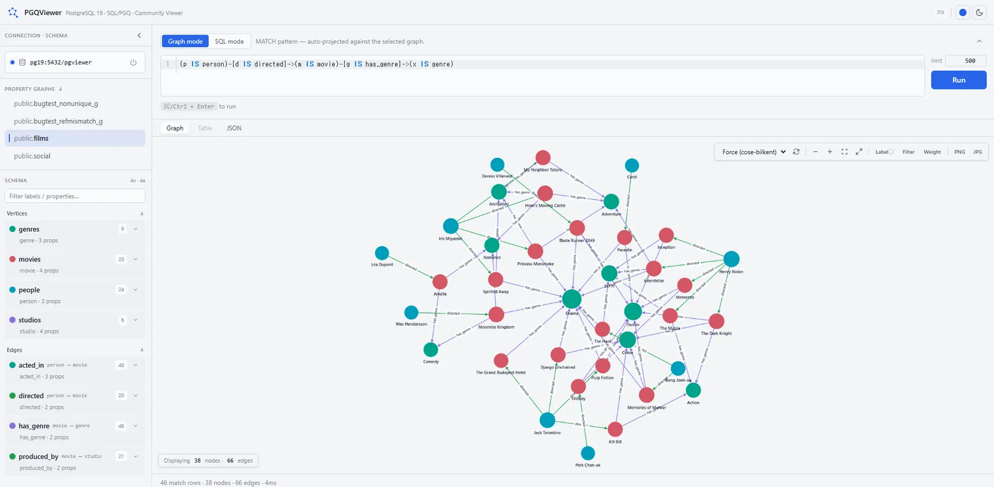
Task: Open the Filter option in graph toolbar
Action: coord(908,152)
